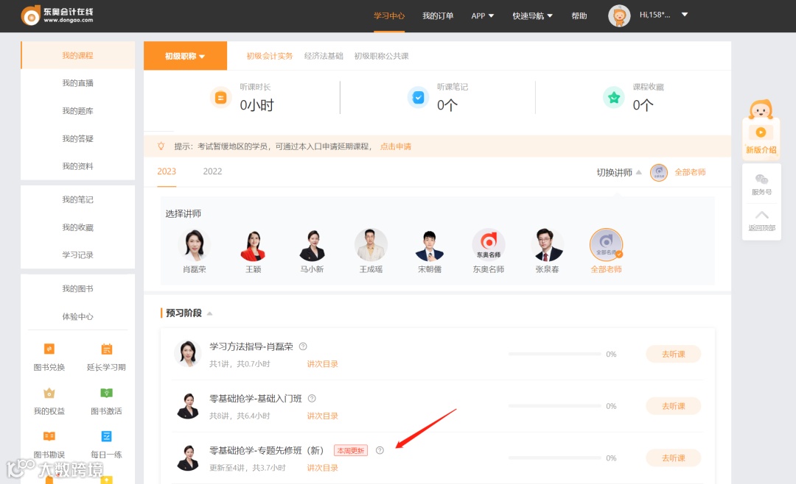Collapse the 切换讲师 panel

[638, 172]
